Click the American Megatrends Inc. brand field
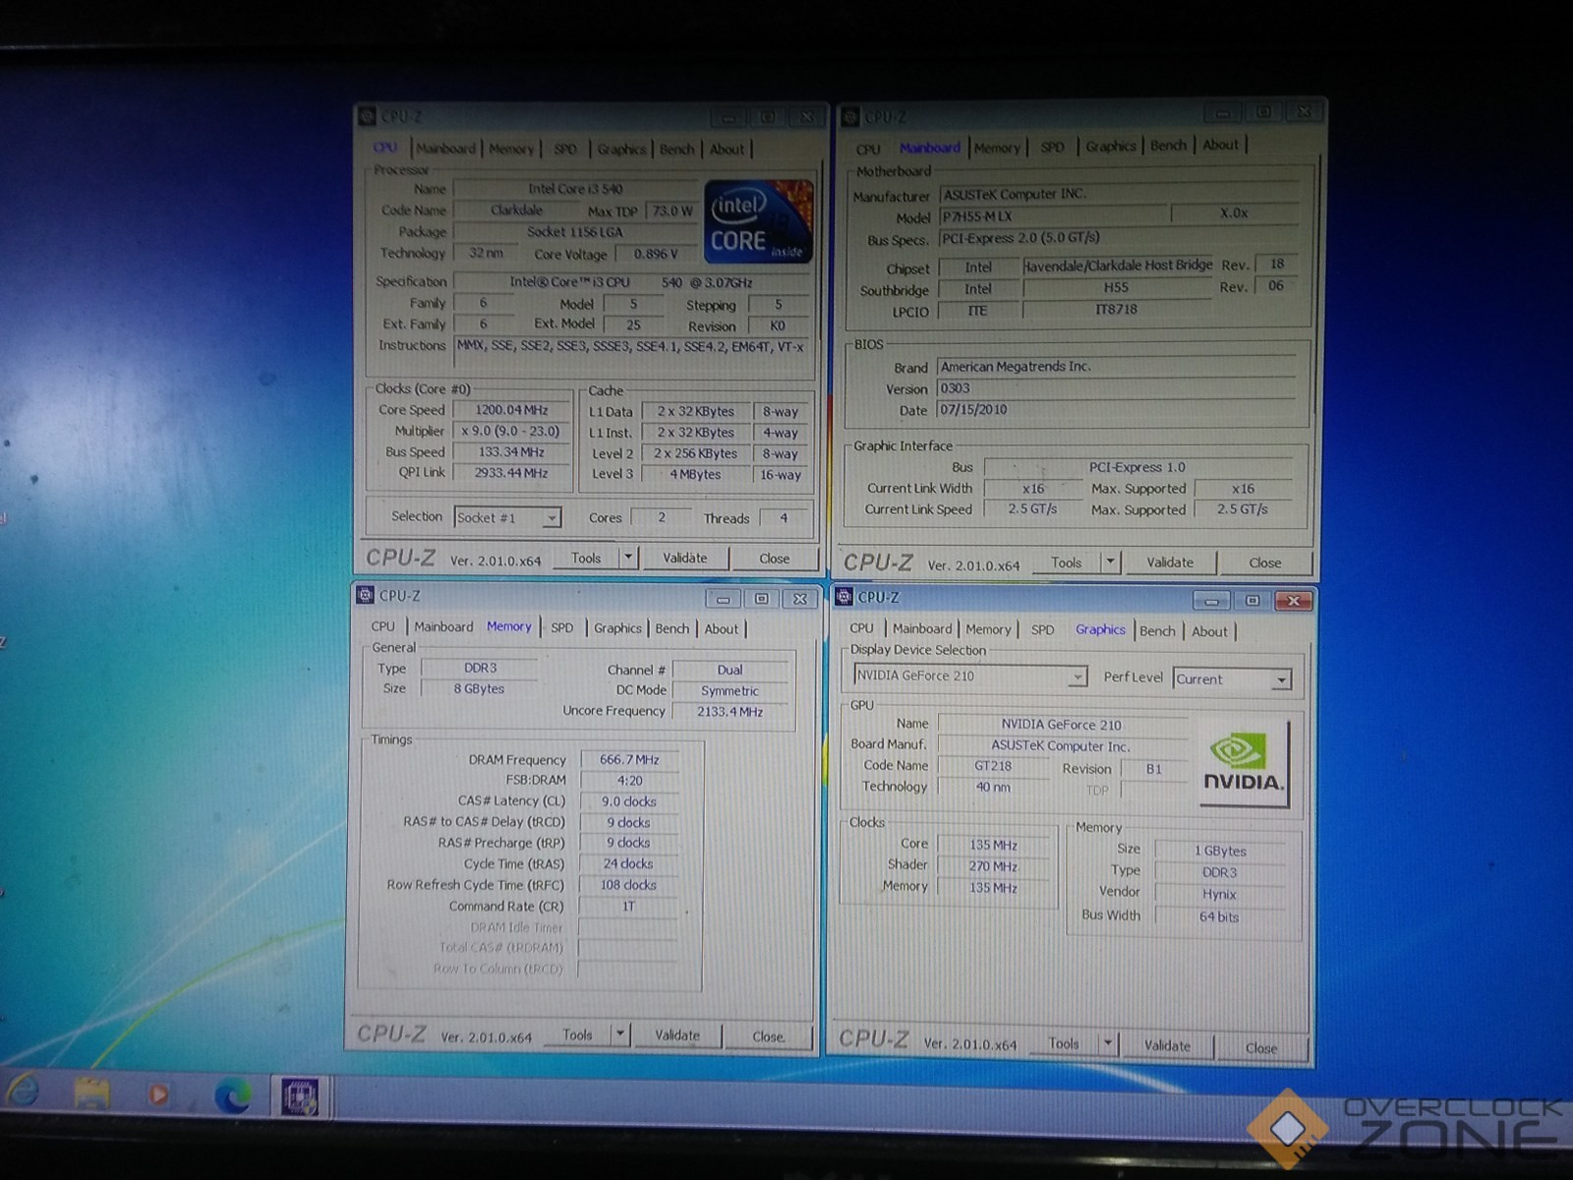Screen dimensions: 1573x1180 point(1116,366)
